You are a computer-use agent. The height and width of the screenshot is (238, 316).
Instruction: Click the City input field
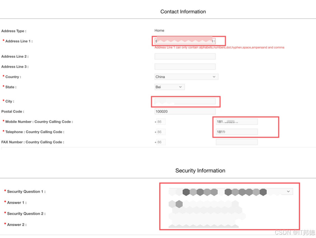[185, 101]
